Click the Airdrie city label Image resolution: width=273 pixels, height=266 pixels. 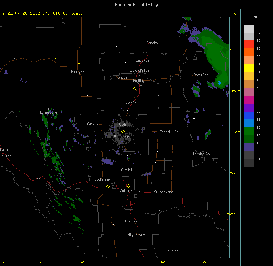point(128,170)
